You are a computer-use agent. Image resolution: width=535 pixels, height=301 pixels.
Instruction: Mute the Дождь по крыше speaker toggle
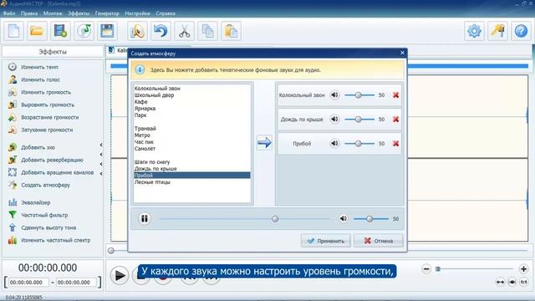(334, 119)
